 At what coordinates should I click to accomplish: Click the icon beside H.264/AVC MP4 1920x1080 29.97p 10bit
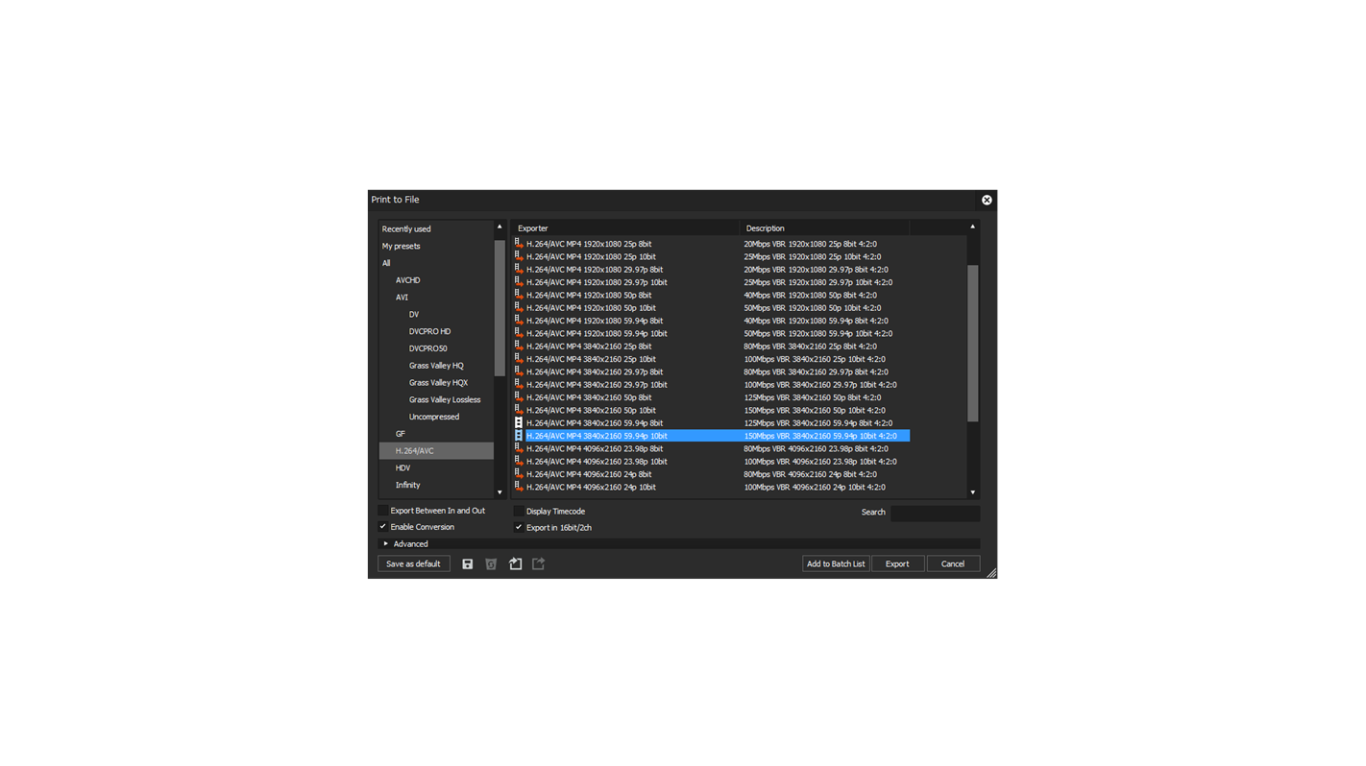[x=519, y=282]
